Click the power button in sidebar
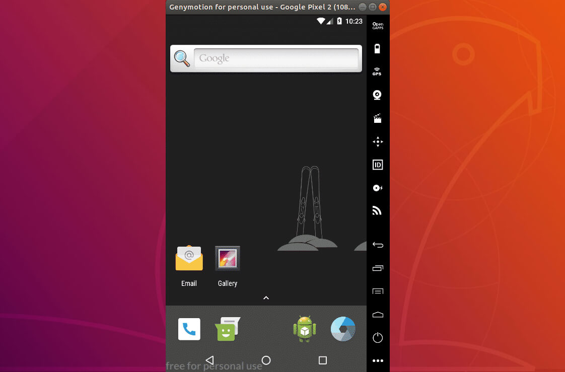Viewport: 565px width, 372px height. point(378,338)
